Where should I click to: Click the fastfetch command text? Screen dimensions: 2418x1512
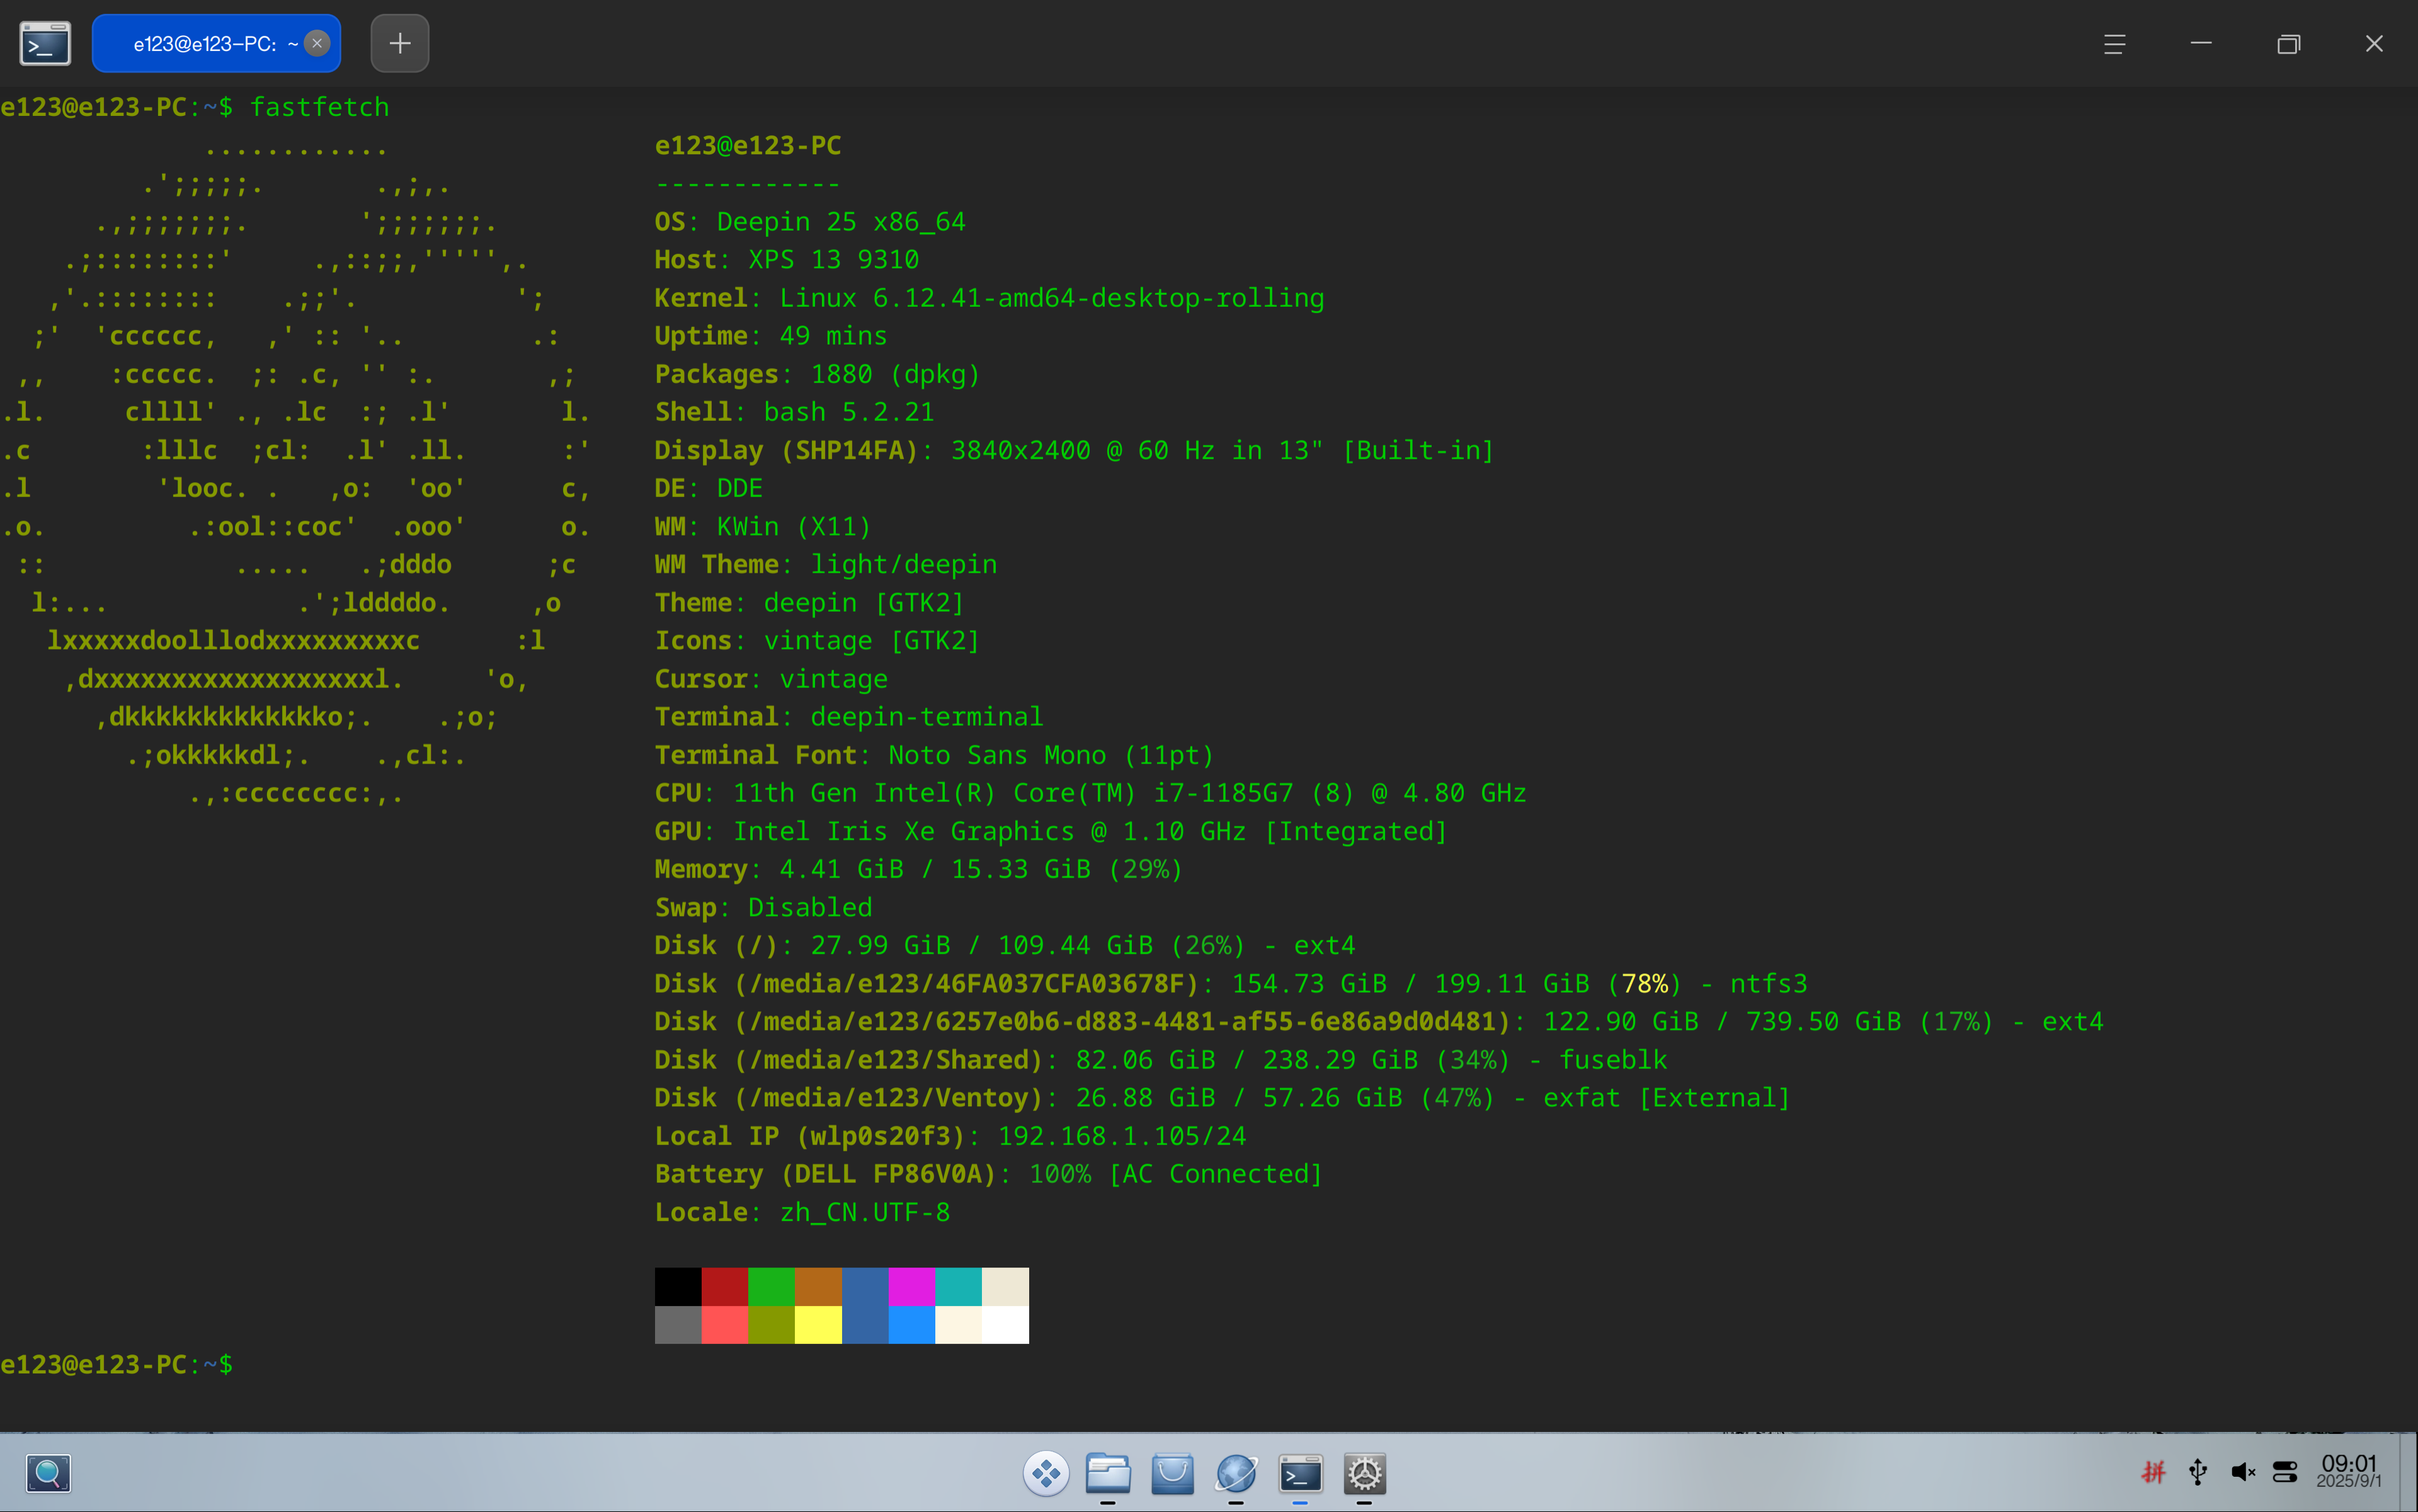tap(320, 107)
